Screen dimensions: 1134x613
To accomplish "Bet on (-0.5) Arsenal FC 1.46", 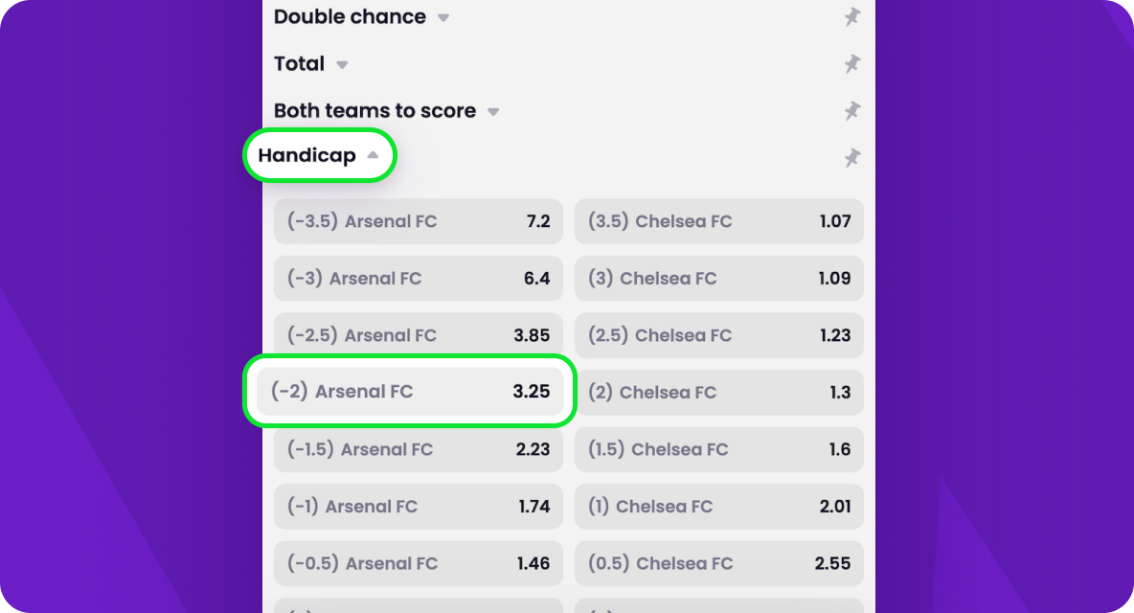I will tap(419, 563).
